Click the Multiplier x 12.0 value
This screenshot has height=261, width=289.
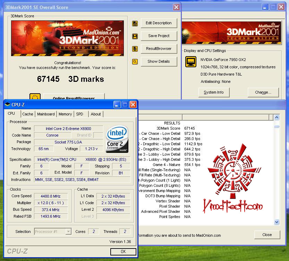(x=51, y=203)
